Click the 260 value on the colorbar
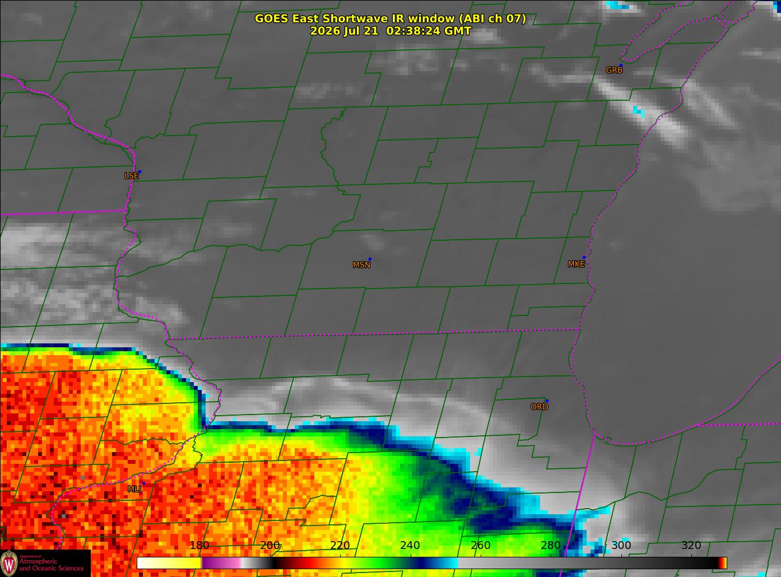 481,546
